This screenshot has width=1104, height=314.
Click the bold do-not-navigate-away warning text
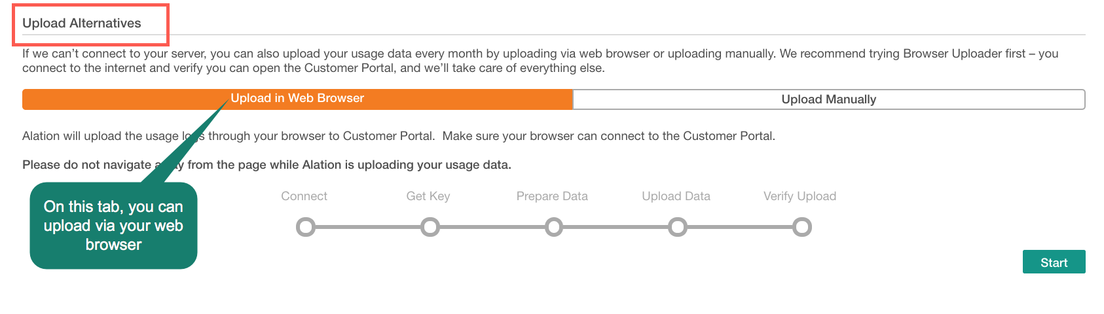(x=267, y=165)
